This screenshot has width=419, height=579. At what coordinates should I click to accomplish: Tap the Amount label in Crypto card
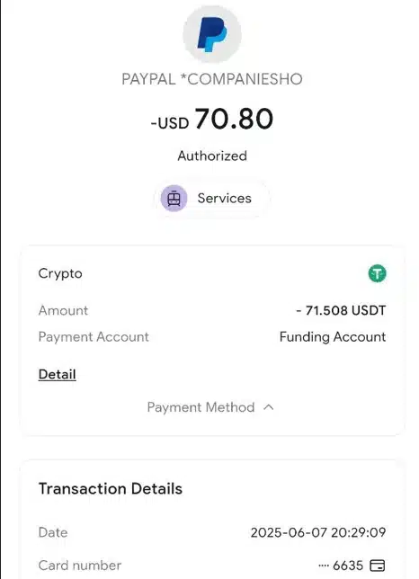(x=63, y=310)
